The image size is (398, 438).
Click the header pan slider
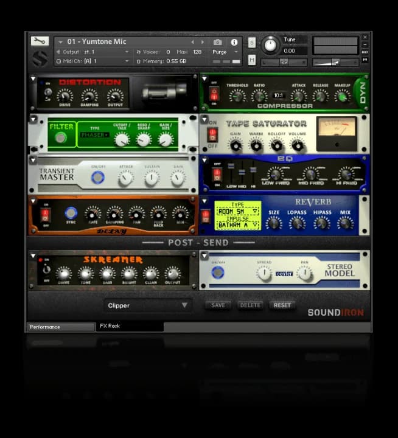pos(284,62)
